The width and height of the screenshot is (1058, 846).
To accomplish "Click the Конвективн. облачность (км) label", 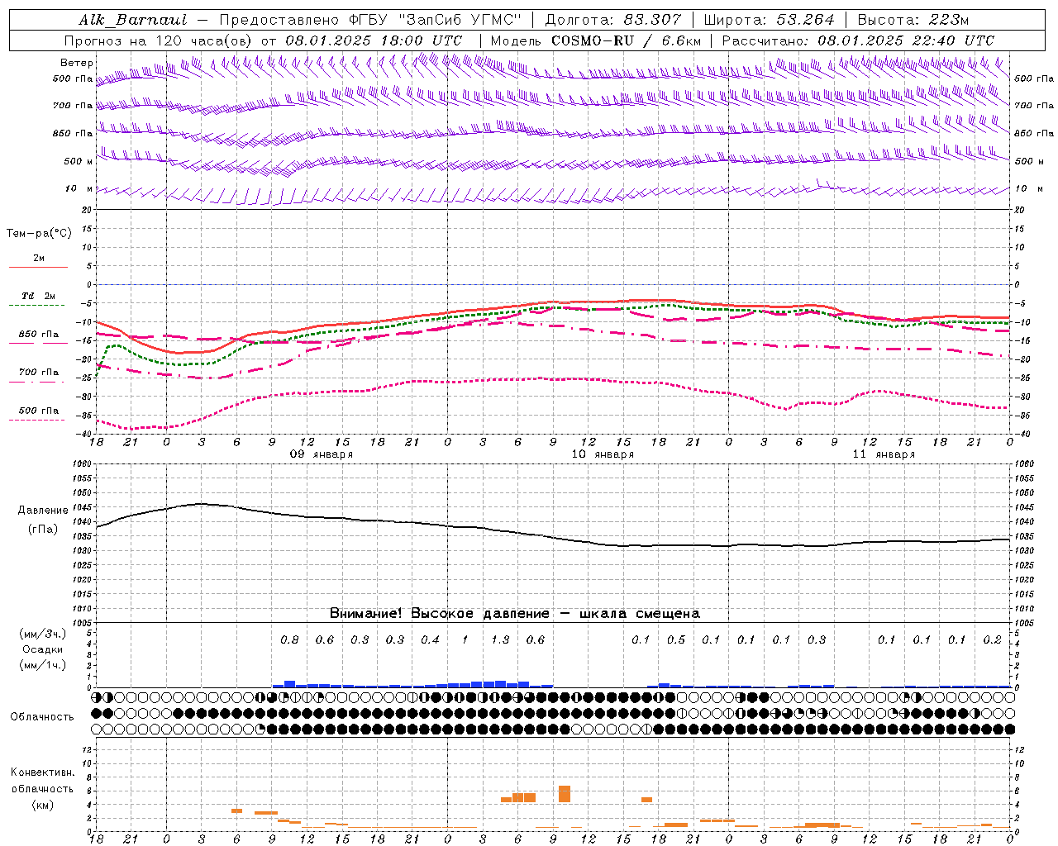I will [x=42, y=788].
